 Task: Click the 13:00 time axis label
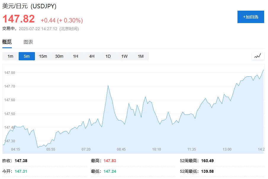[227, 149]
